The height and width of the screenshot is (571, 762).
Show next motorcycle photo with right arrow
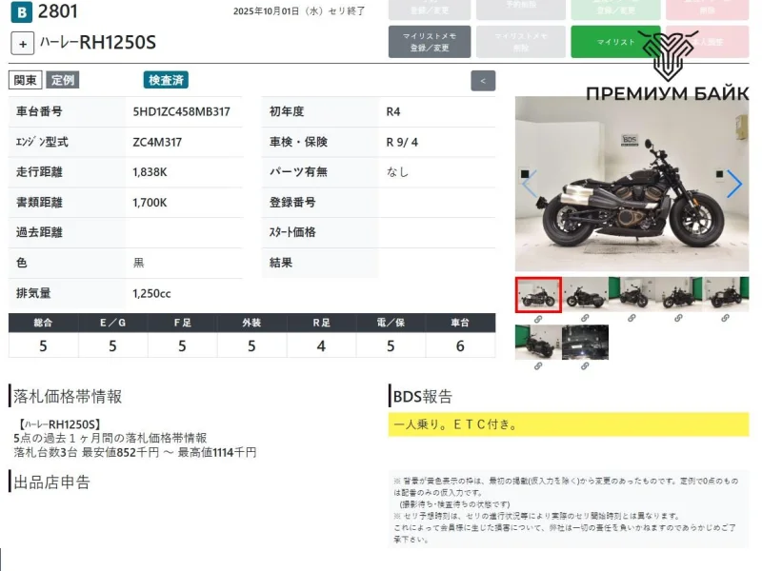(x=733, y=184)
